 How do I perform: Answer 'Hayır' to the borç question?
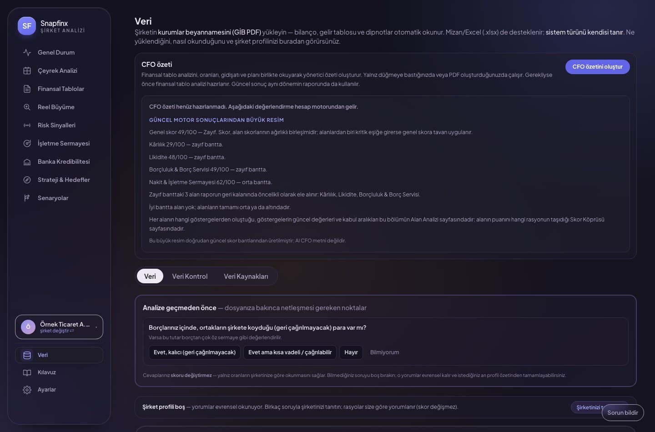351,352
